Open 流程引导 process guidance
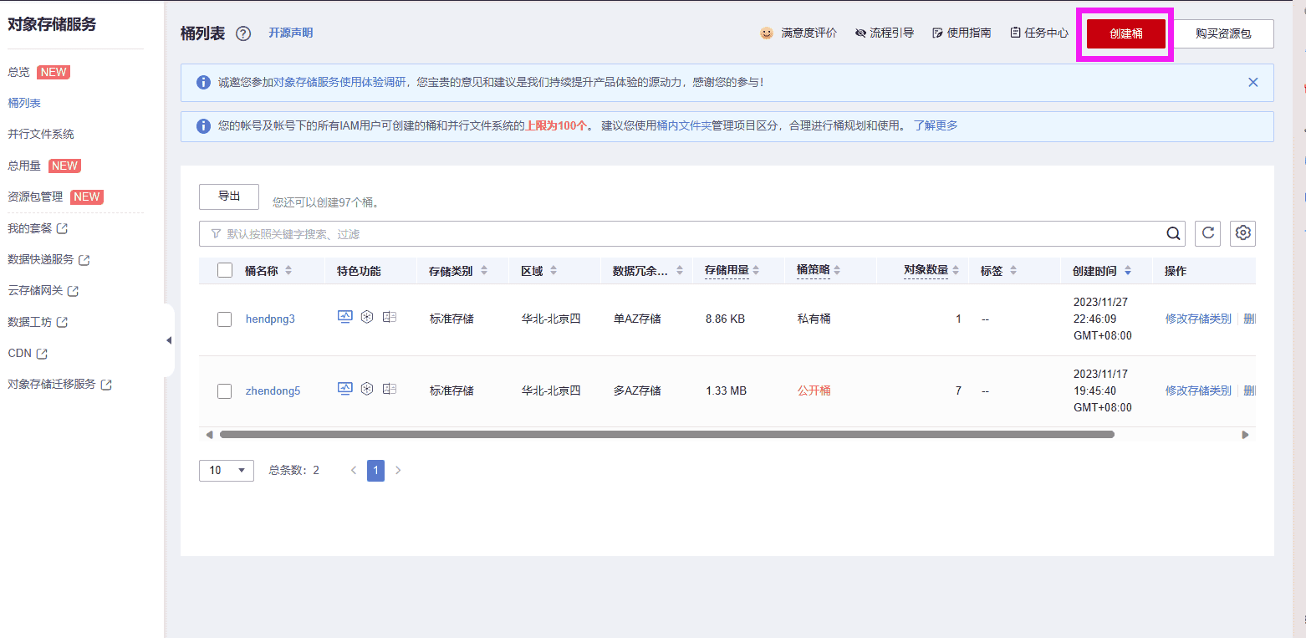 (885, 33)
